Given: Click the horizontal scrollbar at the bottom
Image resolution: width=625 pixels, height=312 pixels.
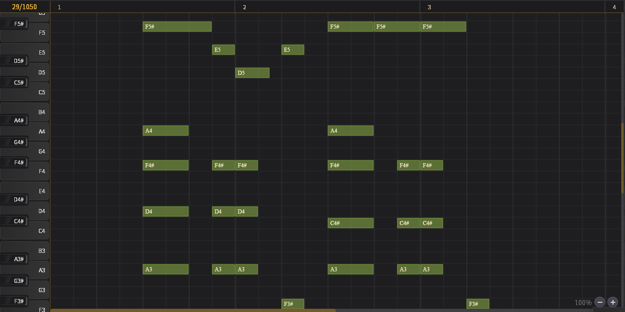Looking at the screenshot, I should [x=192, y=310].
